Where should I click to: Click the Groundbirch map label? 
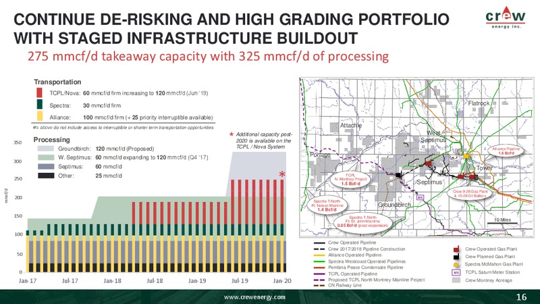point(394,205)
